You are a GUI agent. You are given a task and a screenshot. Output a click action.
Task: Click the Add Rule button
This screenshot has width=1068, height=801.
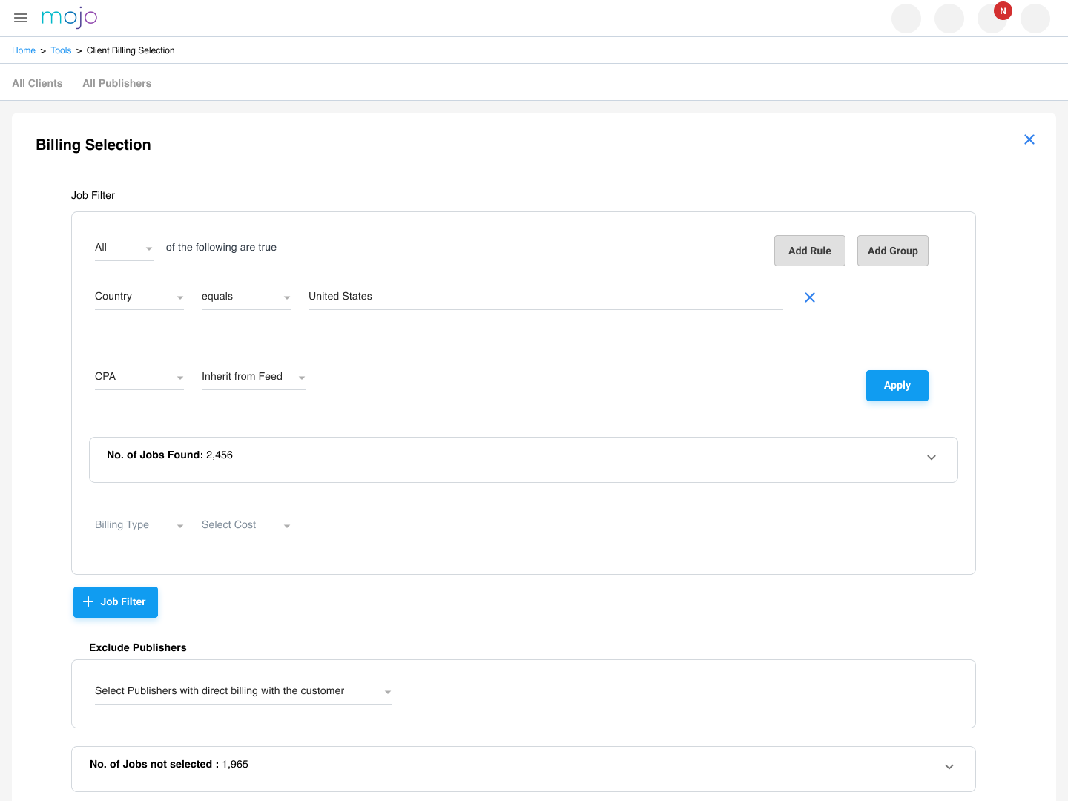tap(809, 251)
